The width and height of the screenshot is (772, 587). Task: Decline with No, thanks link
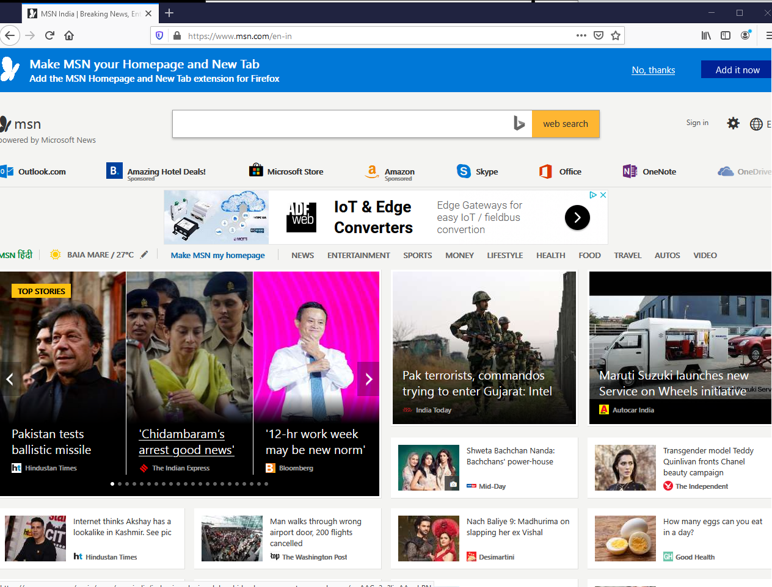click(654, 70)
